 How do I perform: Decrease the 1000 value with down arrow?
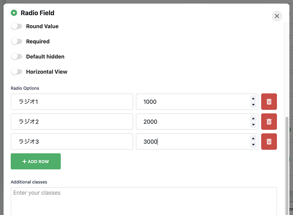[x=253, y=105]
